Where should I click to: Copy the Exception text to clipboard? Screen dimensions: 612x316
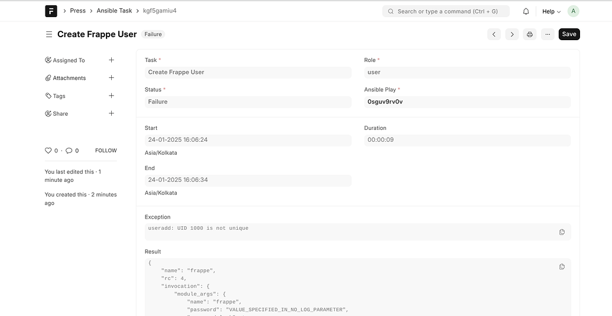(x=562, y=232)
